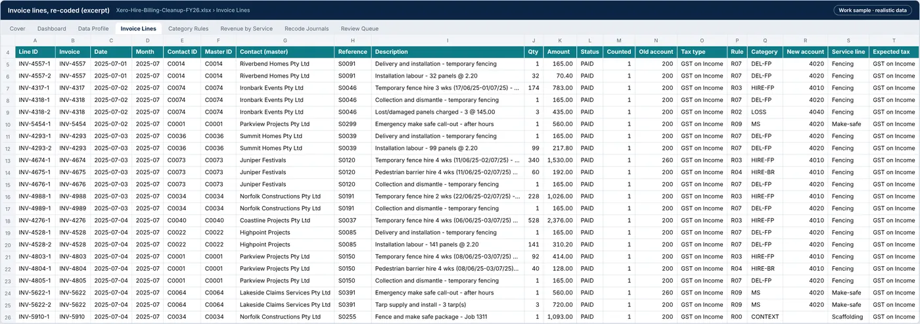The height and width of the screenshot is (324, 920).
Task: Select the 4040 new account cell
Action: 805,112
